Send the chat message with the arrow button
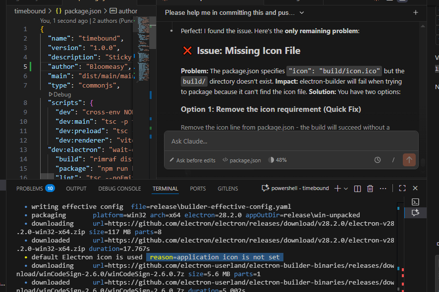 pos(409,160)
